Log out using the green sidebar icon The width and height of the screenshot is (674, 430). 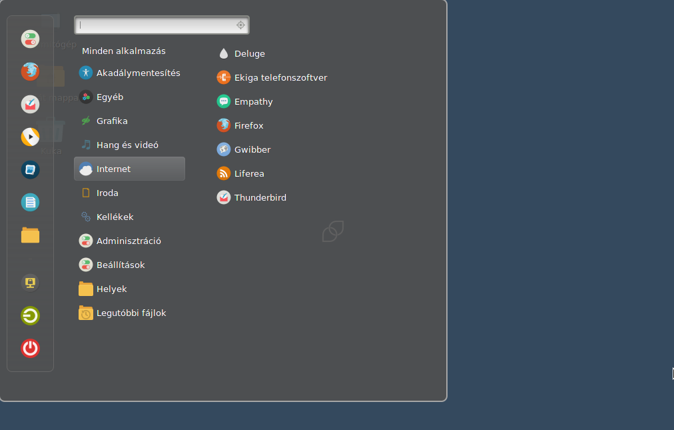coord(30,315)
